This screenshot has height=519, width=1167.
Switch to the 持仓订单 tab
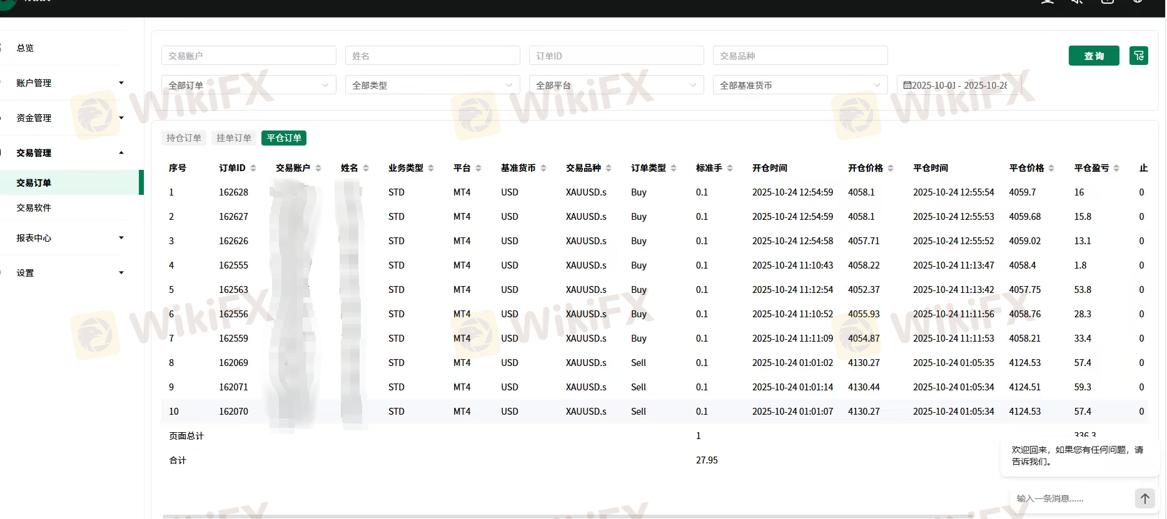184,138
